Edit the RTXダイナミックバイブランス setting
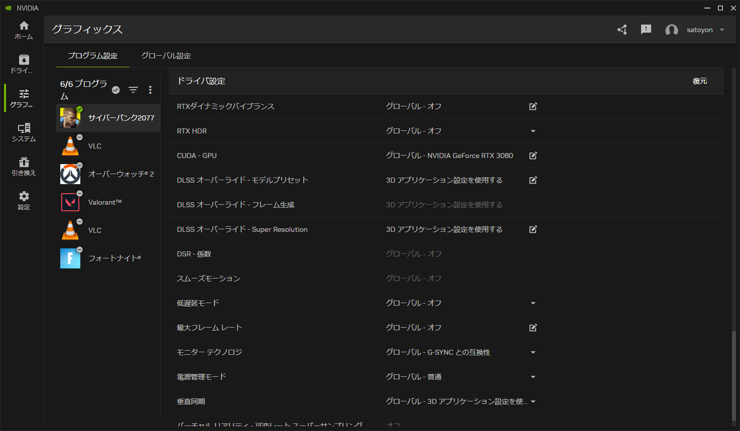This screenshot has height=431, width=740. 533,106
